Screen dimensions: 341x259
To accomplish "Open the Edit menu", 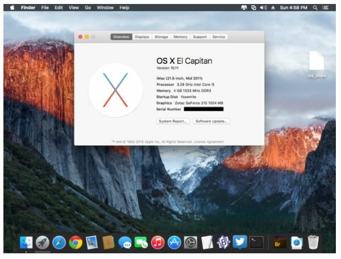I will (59, 7).
